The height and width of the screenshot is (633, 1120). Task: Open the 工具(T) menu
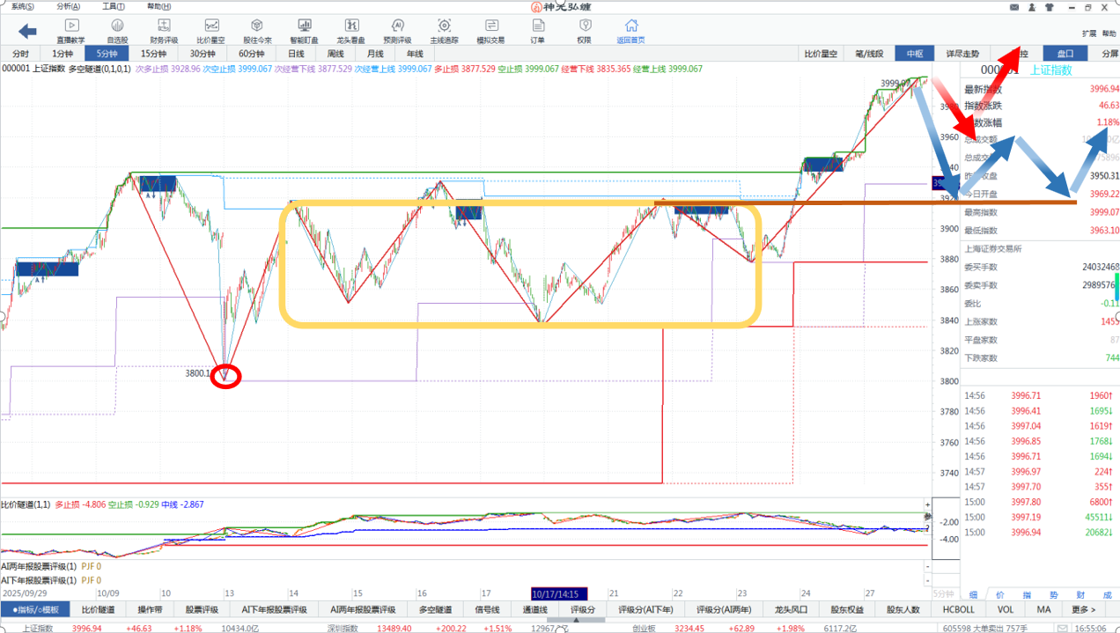click(113, 6)
